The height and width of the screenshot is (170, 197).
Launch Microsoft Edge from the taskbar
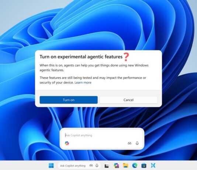pos(135,166)
